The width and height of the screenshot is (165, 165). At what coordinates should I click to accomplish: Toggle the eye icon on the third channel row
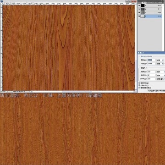coord(139,12)
